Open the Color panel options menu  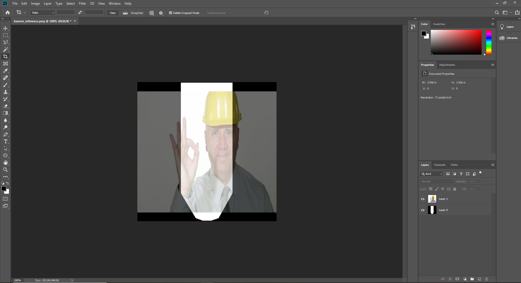[x=493, y=24]
